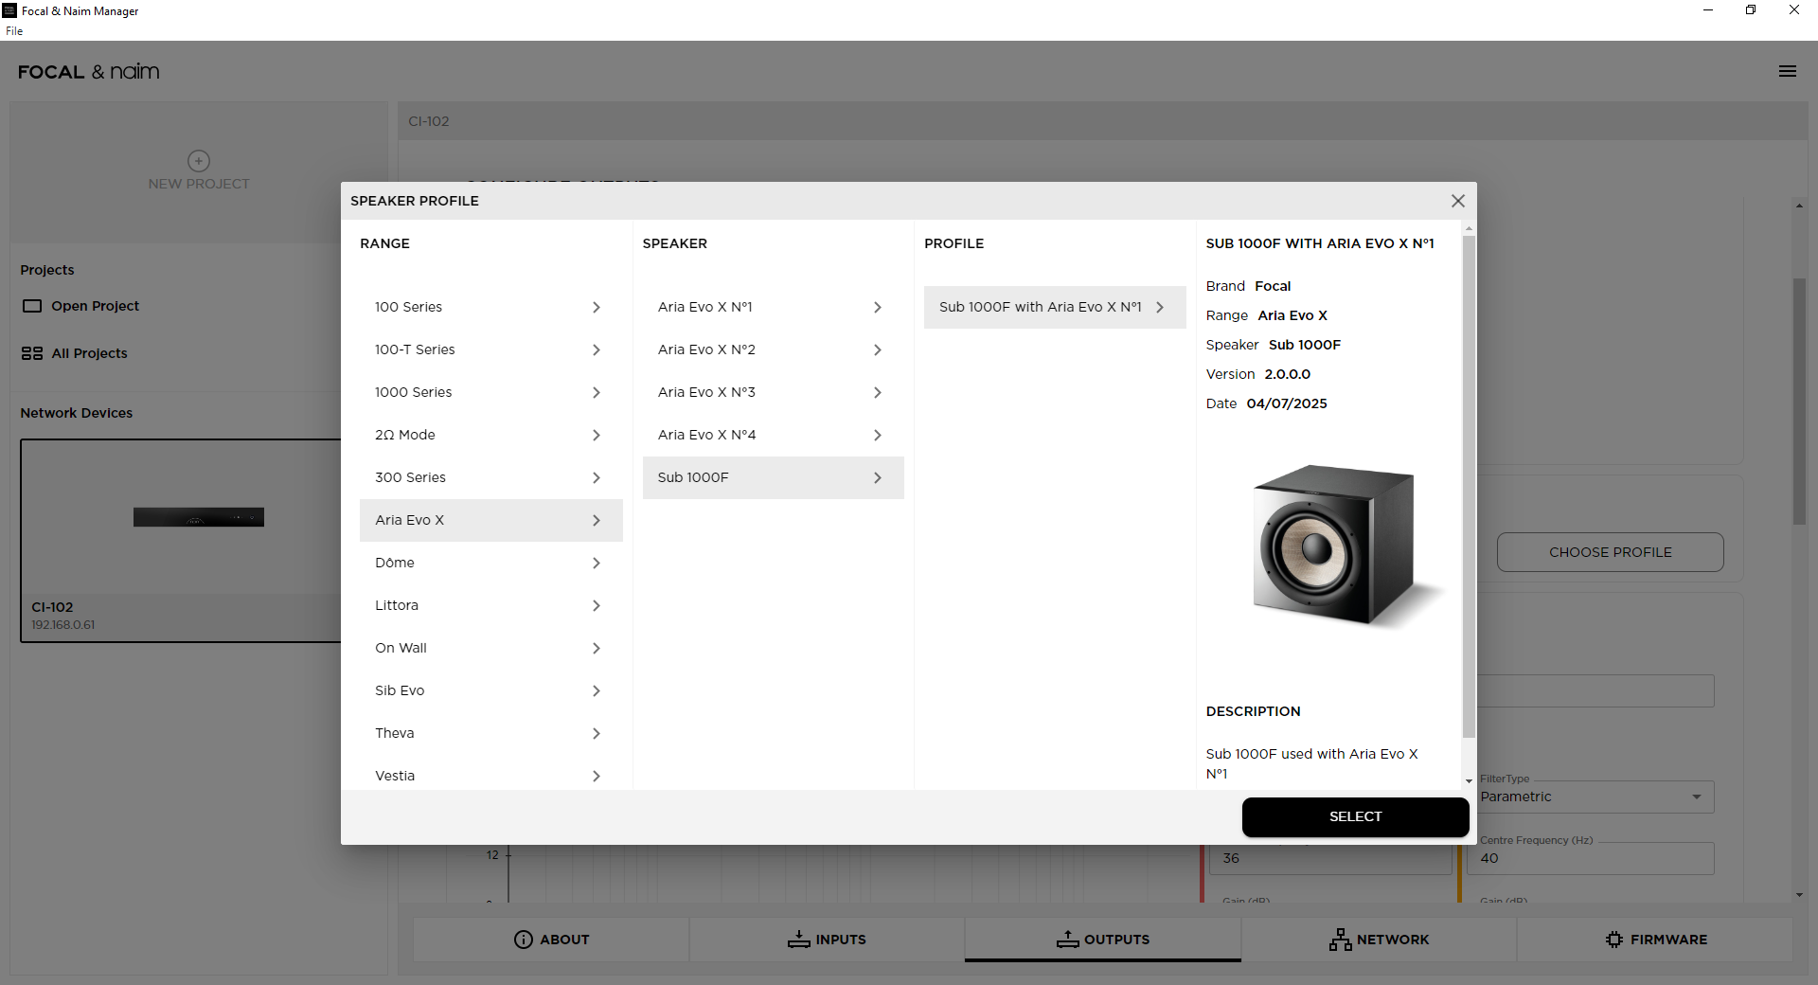Click the All Projects grid icon
The image size is (1818, 985).
pyautogui.click(x=32, y=353)
